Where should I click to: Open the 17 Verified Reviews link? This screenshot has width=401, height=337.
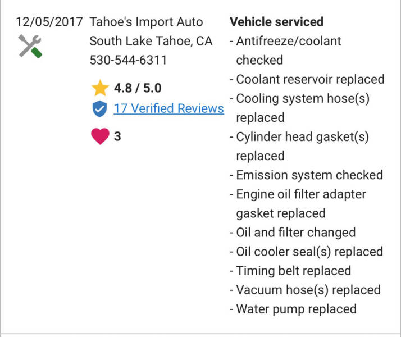(168, 108)
